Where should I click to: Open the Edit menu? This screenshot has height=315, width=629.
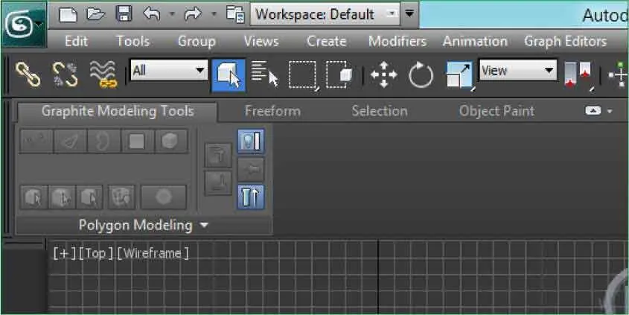[x=76, y=42]
